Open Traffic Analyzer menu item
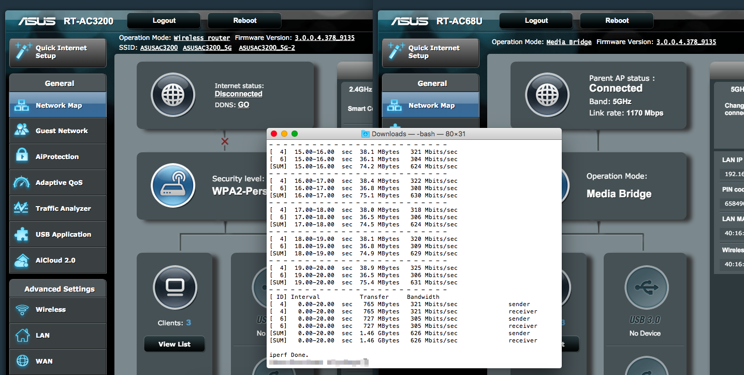The image size is (744, 375). (58, 209)
